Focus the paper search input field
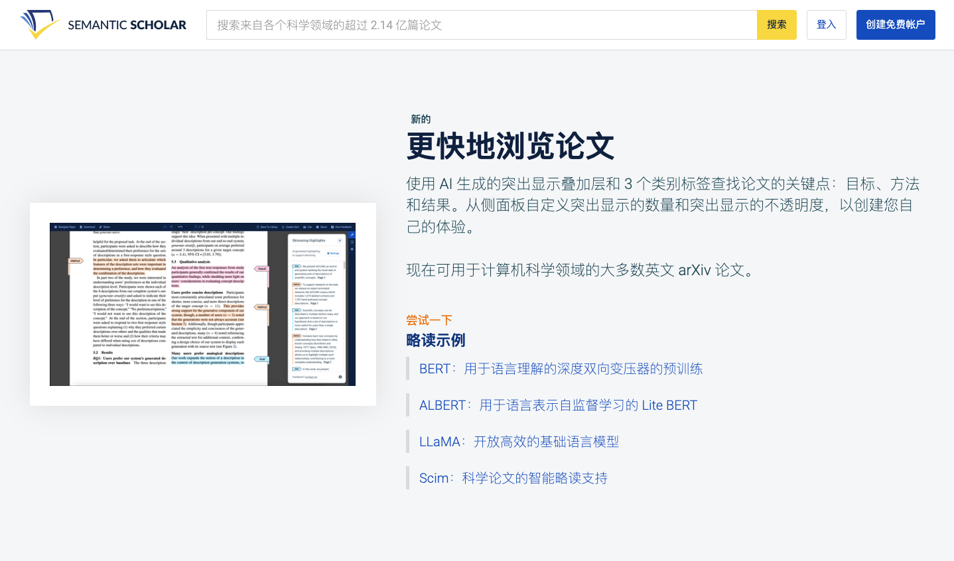 pyautogui.click(x=482, y=25)
